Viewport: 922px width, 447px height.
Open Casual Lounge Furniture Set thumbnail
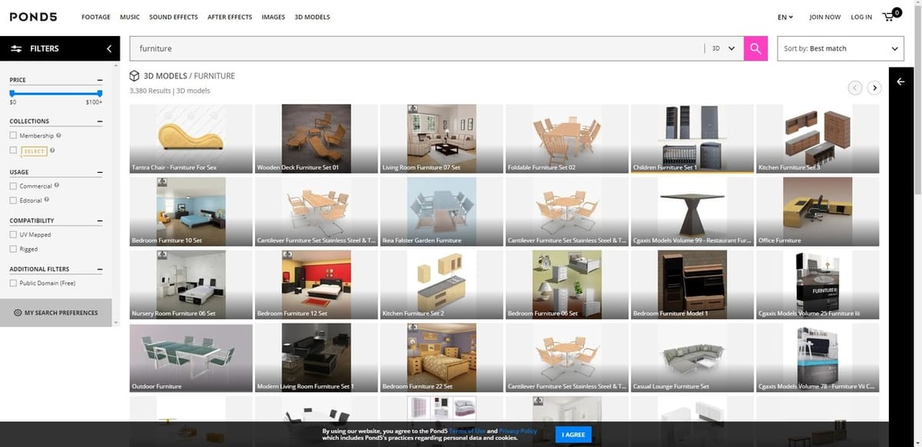tap(691, 357)
